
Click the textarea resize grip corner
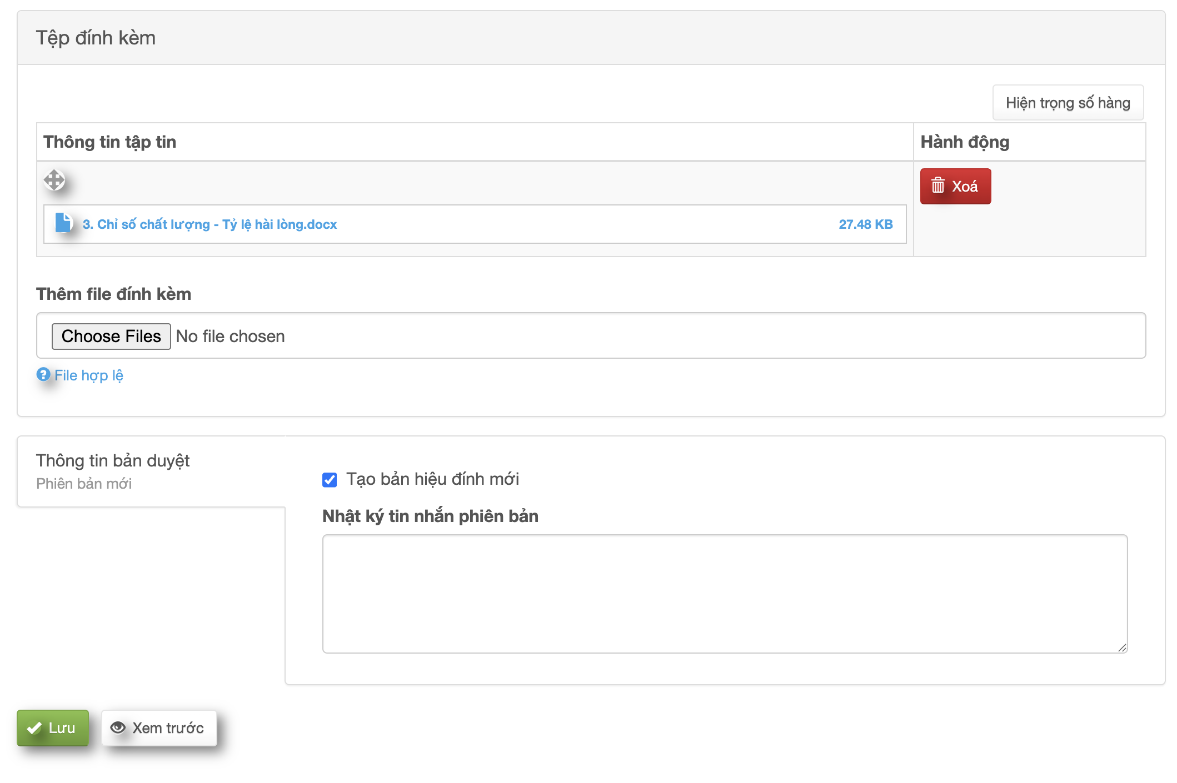coord(1122,648)
